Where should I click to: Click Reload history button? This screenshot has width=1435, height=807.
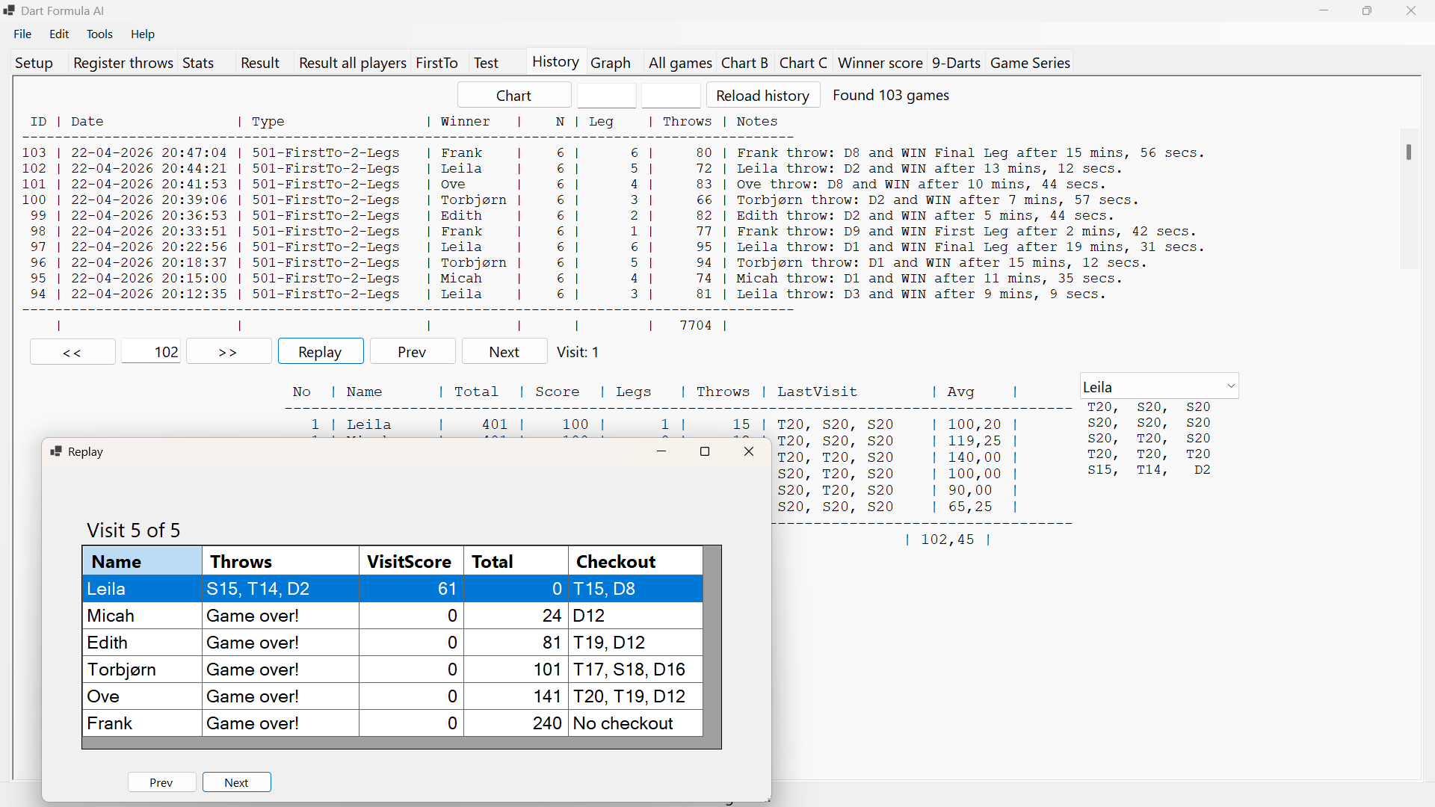pyautogui.click(x=762, y=95)
